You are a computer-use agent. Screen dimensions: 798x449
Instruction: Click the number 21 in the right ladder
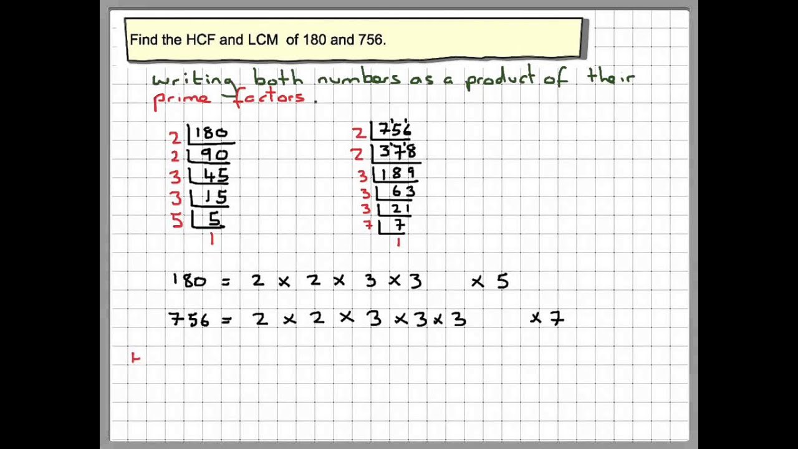(x=400, y=209)
